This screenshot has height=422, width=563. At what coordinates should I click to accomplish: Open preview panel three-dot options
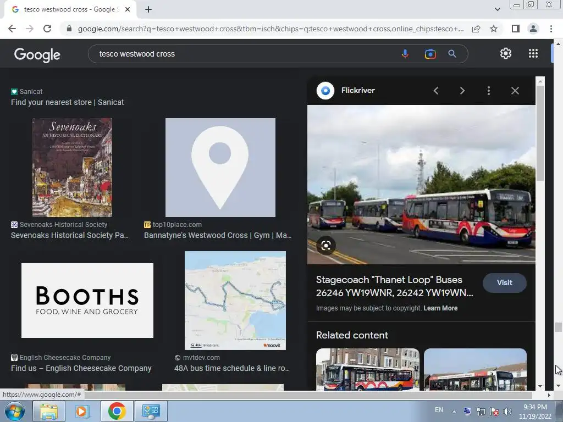[x=489, y=91]
